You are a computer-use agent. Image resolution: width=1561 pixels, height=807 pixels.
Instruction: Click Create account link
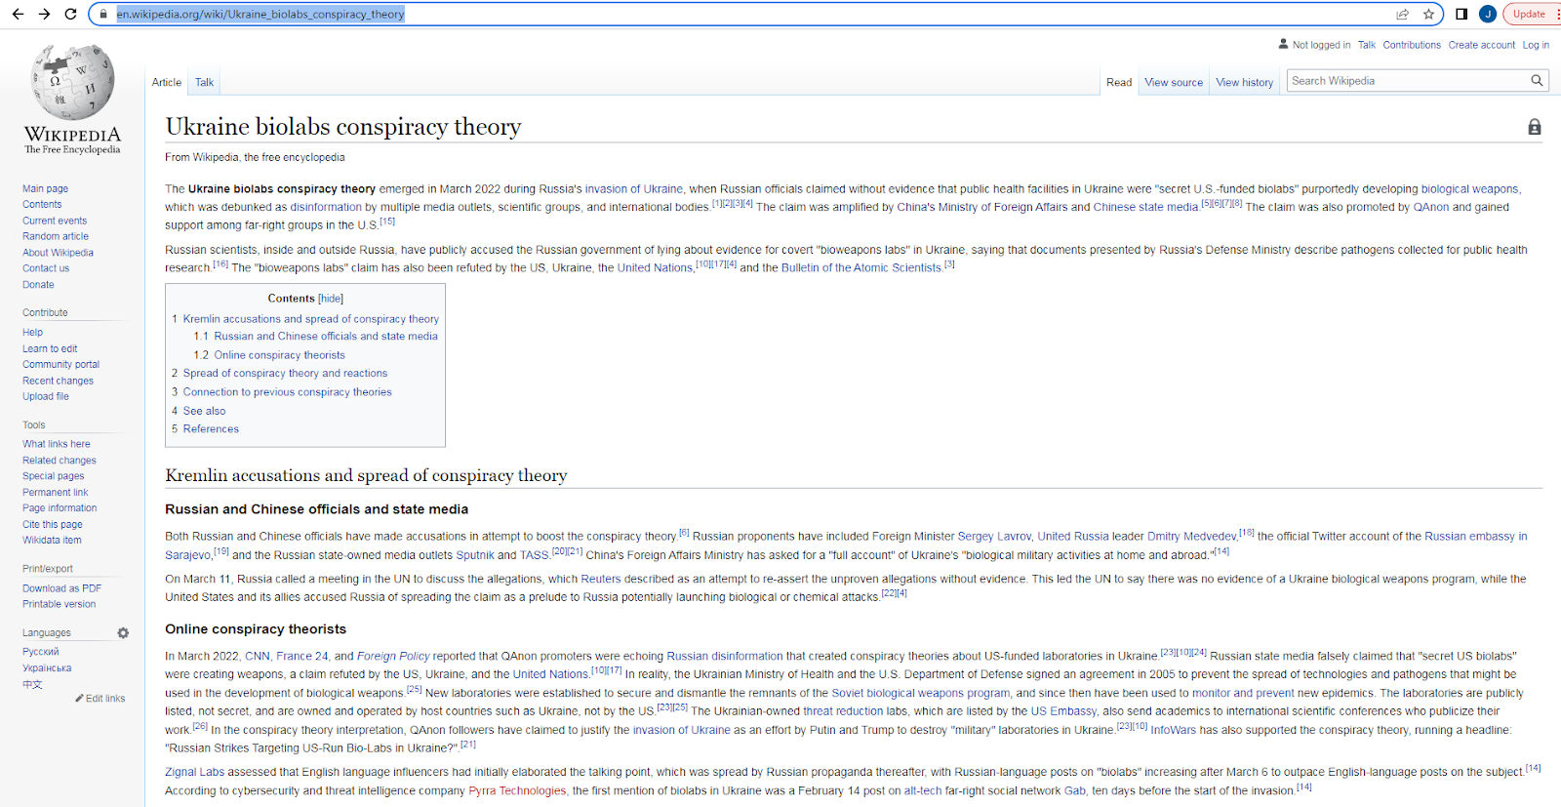click(1481, 45)
